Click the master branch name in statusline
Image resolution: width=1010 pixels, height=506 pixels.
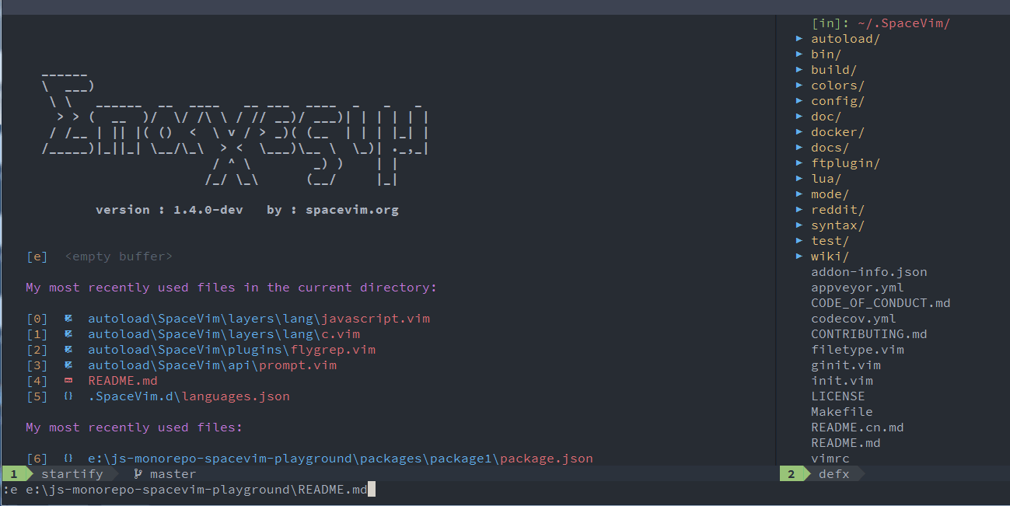pyautogui.click(x=173, y=474)
